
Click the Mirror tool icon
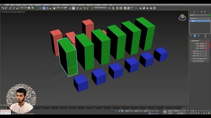point(110,8)
